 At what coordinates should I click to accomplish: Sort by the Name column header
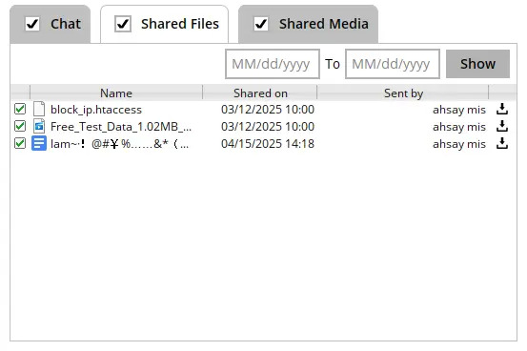tap(116, 93)
